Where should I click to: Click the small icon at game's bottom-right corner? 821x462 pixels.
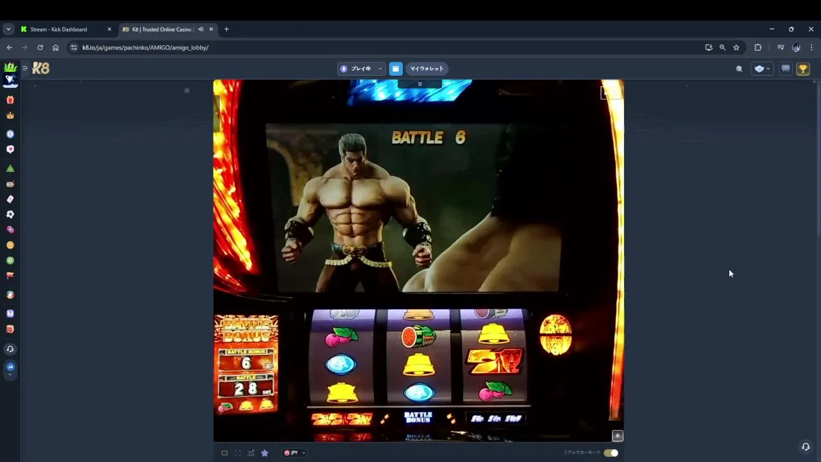pos(617,436)
